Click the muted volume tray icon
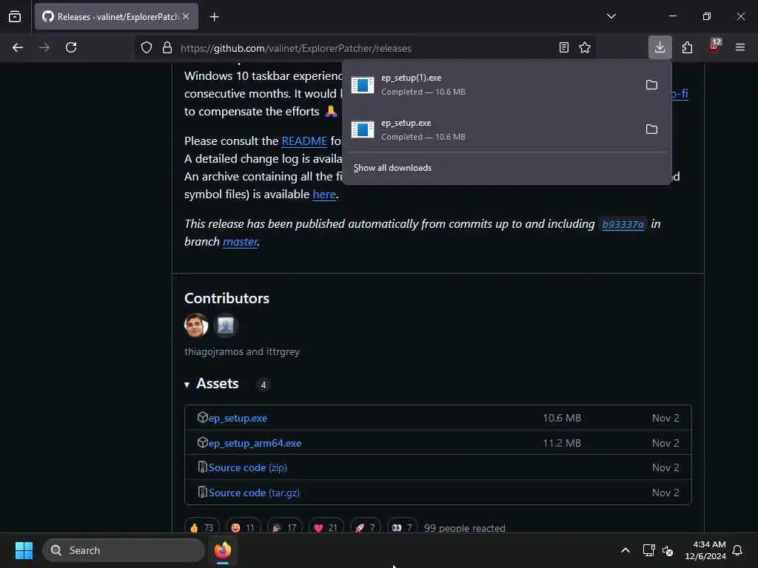 (x=668, y=550)
